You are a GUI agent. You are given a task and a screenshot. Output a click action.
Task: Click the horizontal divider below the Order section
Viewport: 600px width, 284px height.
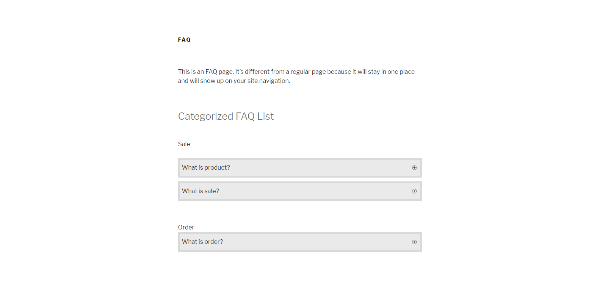[300, 274]
